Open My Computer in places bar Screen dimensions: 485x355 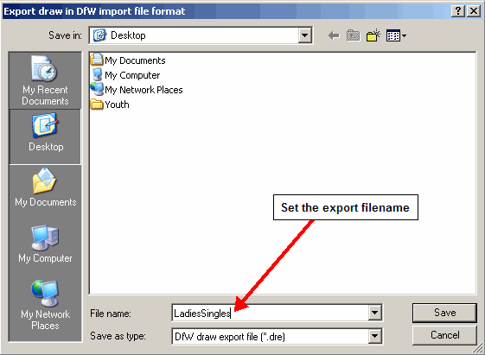coord(45,244)
